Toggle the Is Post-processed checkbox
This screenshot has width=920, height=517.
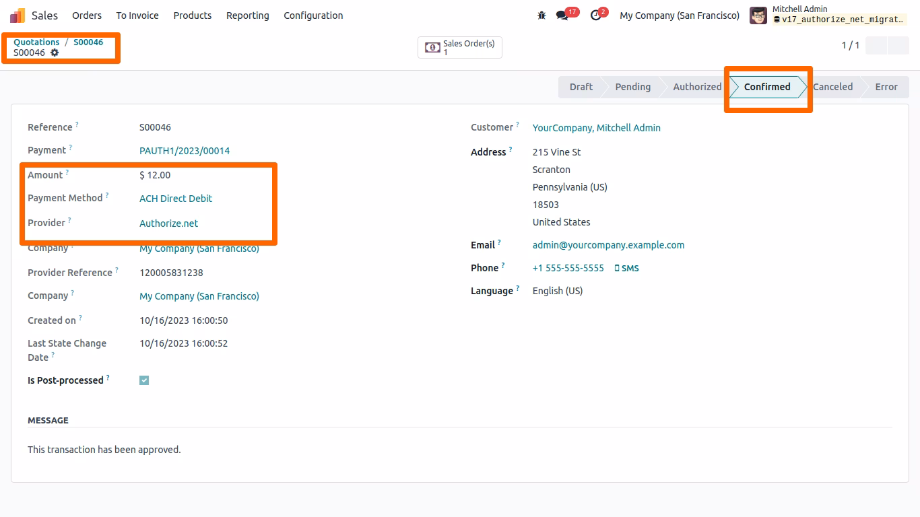(x=144, y=380)
